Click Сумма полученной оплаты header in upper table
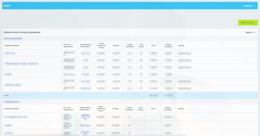This screenshot has height=136, width=260. [x=101, y=45]
